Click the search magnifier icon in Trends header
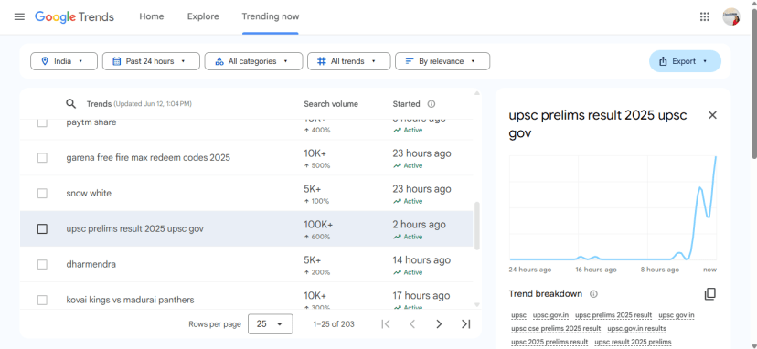 71,104
